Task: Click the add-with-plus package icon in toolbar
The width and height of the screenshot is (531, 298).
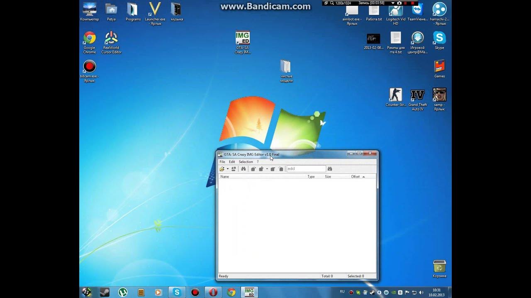Action: [261, 169]
